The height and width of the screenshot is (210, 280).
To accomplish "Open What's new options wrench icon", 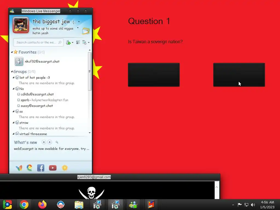I will (57, 142).
